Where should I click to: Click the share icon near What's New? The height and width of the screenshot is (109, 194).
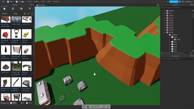coord(182,2)
